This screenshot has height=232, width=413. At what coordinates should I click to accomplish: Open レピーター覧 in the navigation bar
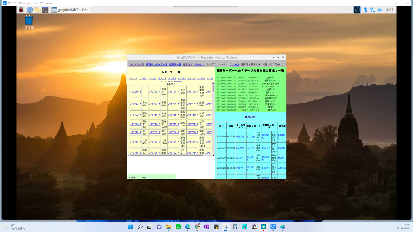[137, 65]
